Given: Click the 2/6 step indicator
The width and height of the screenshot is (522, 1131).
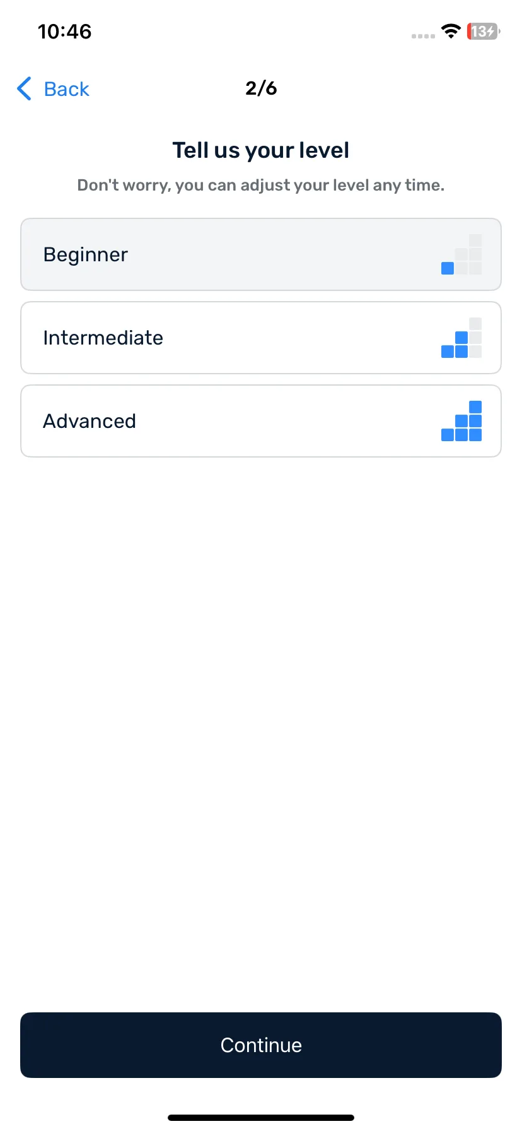Looking at the screenshot, I should tap(261, 88).
